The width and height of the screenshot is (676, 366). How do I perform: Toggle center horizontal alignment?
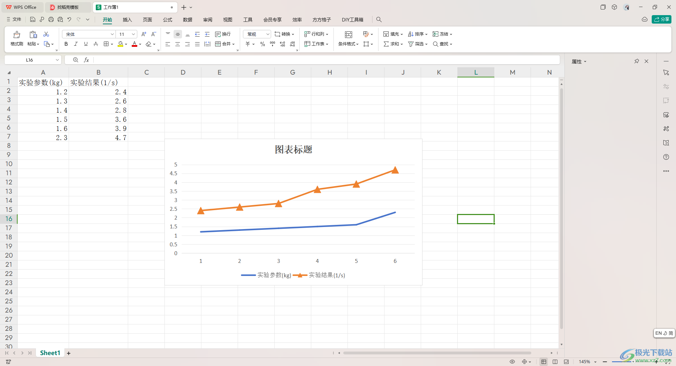coord(178,44)
